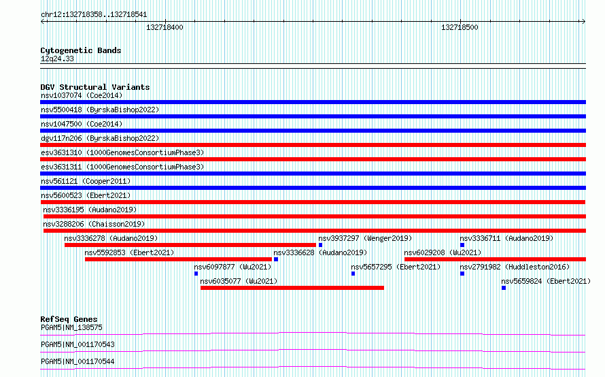This screenshot has width=605, height=377.
Task: Click the PGAM5|NM_001170543 magenta gene line
Action: [313, 350]
